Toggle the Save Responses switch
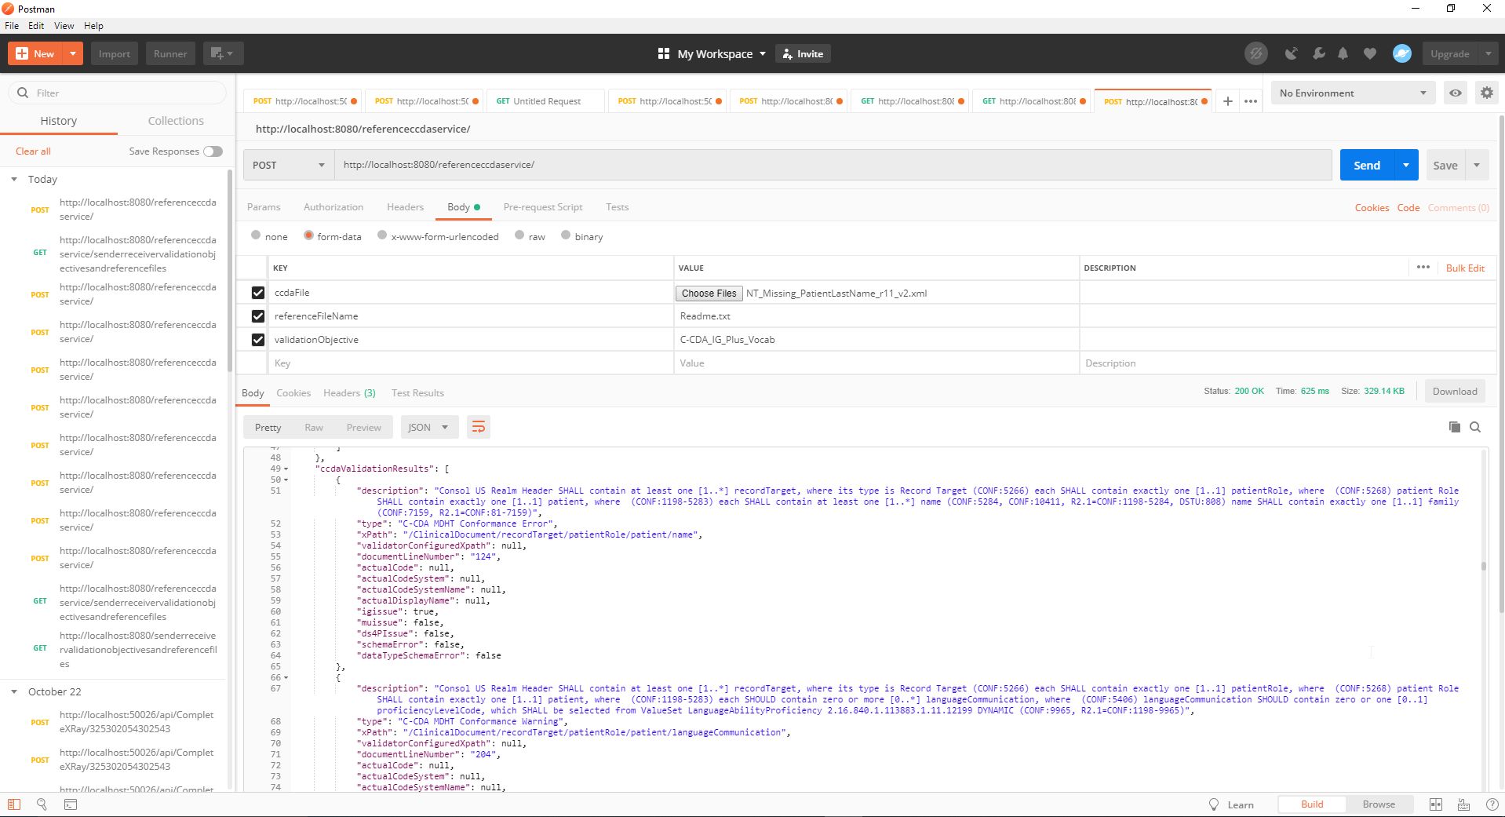The image size is (1505, 817). (212, 151)
